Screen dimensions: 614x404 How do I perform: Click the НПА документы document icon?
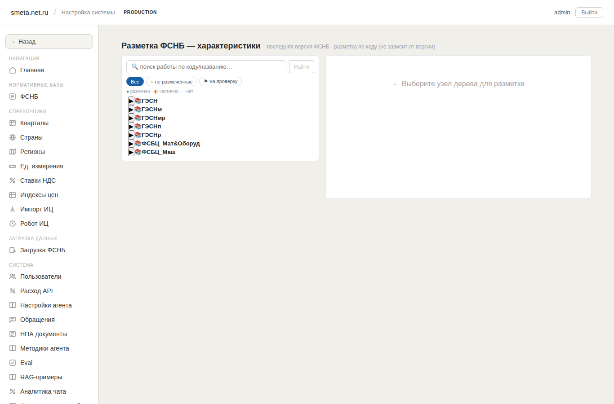(x=13, y=334)
